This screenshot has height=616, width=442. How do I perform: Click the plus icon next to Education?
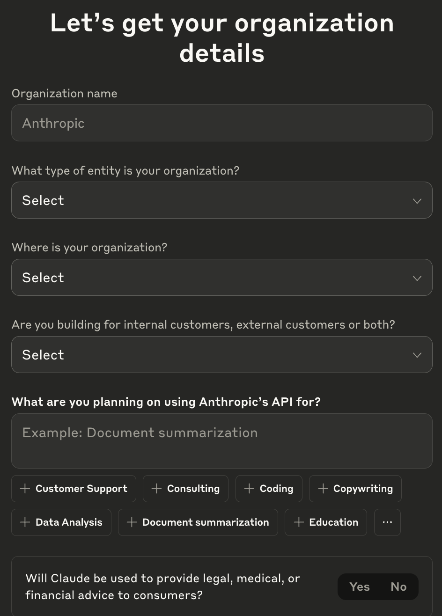(x=298, y=522)
